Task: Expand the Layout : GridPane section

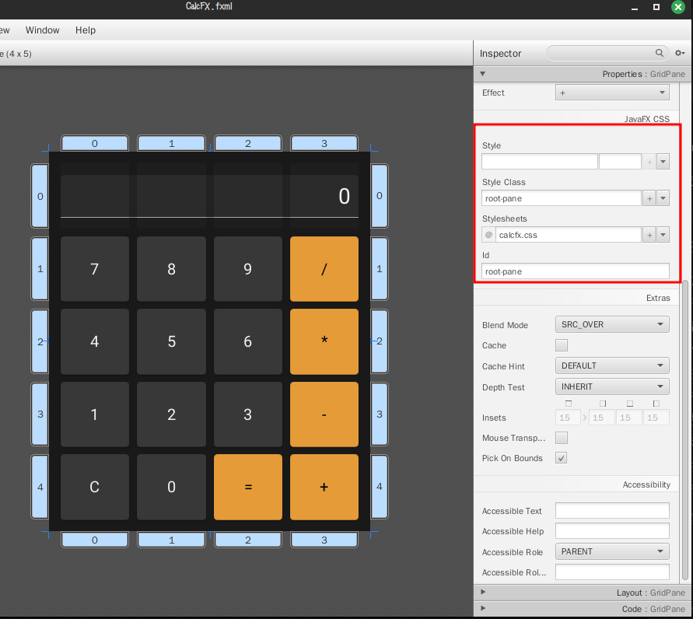Action: (483, 592)
